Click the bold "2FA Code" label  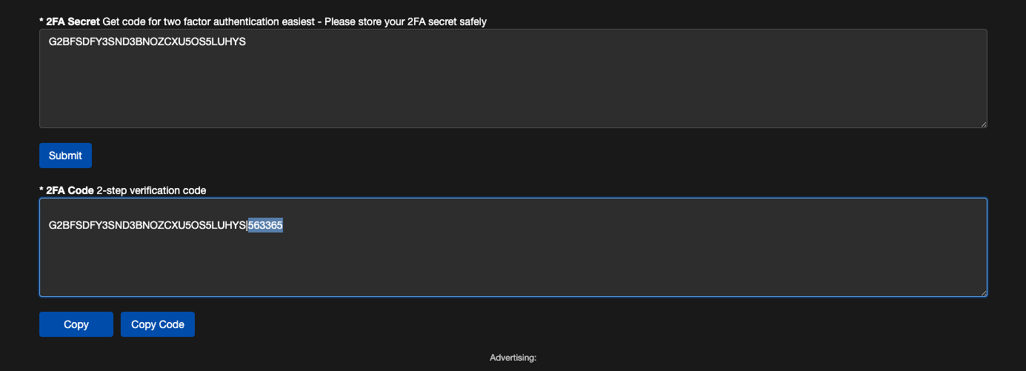pos(70,190)
